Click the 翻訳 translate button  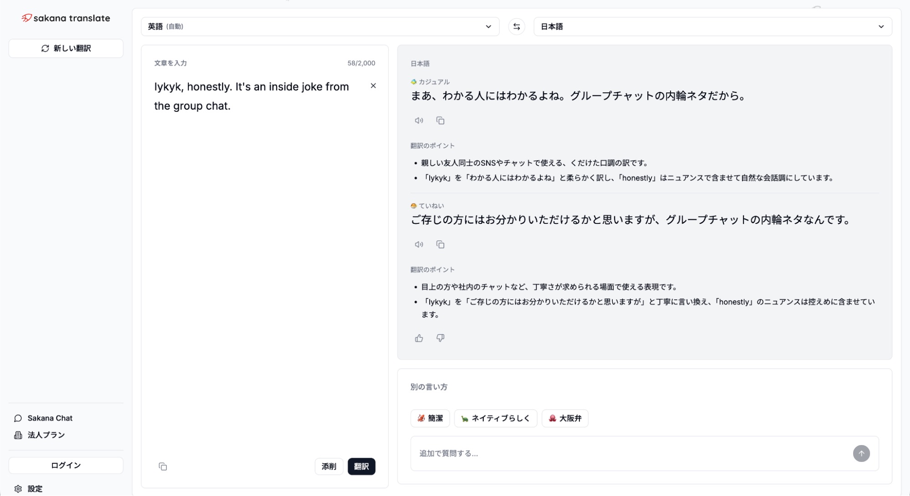click(x=361, y=466)
